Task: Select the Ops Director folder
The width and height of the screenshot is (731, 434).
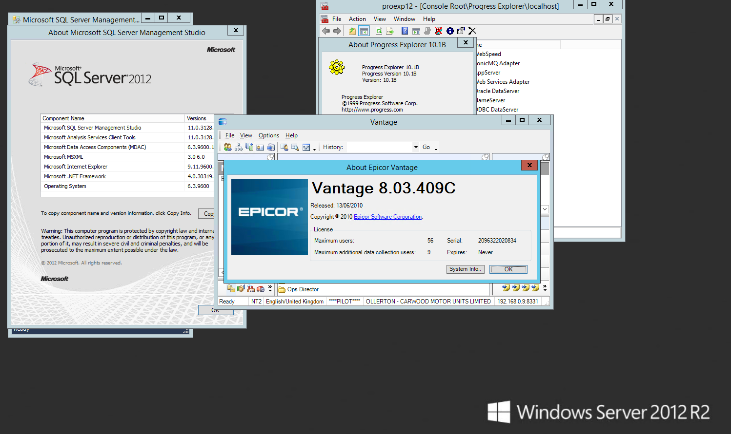Action: [x=298, y=289]
